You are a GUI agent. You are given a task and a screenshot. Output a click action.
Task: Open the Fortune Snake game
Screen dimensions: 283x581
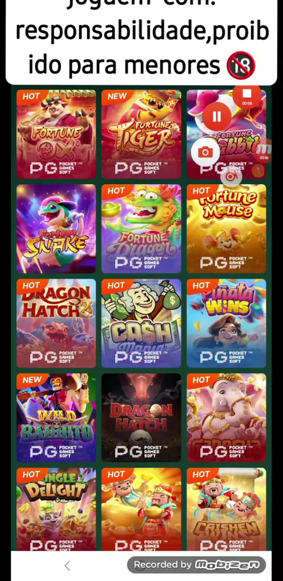(x=56, y=229)
